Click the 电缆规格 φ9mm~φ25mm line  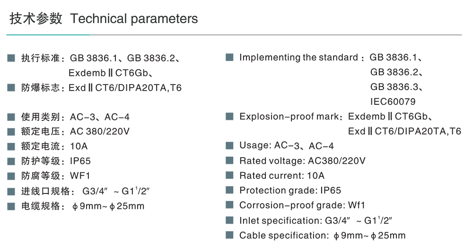tap(83, 206)
